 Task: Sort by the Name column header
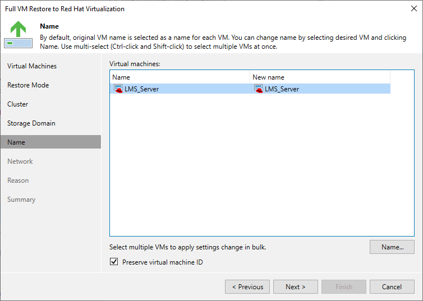pyautogui.click(x=180, y=77)
